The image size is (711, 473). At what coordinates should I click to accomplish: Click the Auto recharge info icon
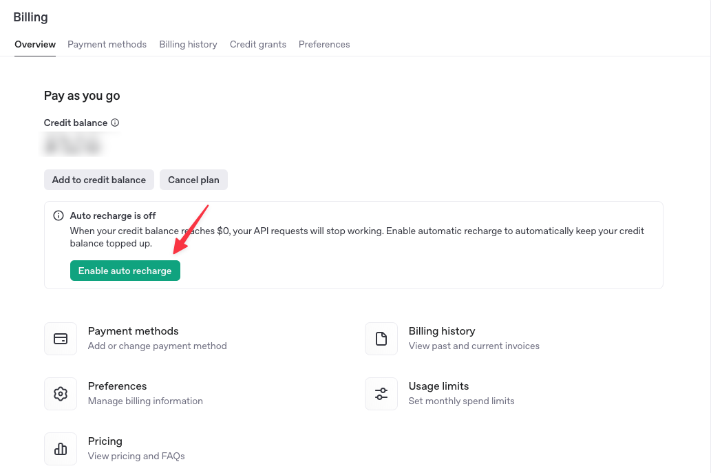click(x=59, y=216)
